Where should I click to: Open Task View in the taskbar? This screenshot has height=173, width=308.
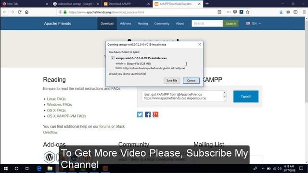(x=27, y=169)
